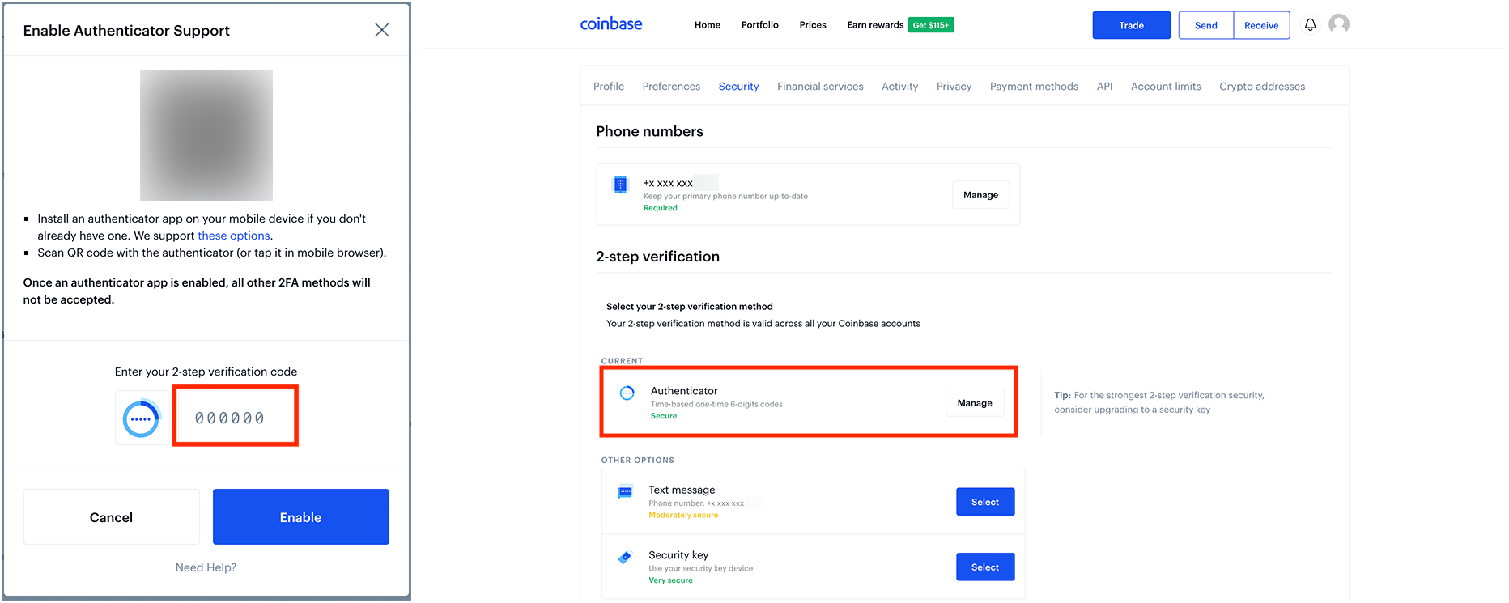This screenshot has height=603, width=1509.
Task: Click the Security key icon
Action: pyautogui.click(x=625, y=557)
